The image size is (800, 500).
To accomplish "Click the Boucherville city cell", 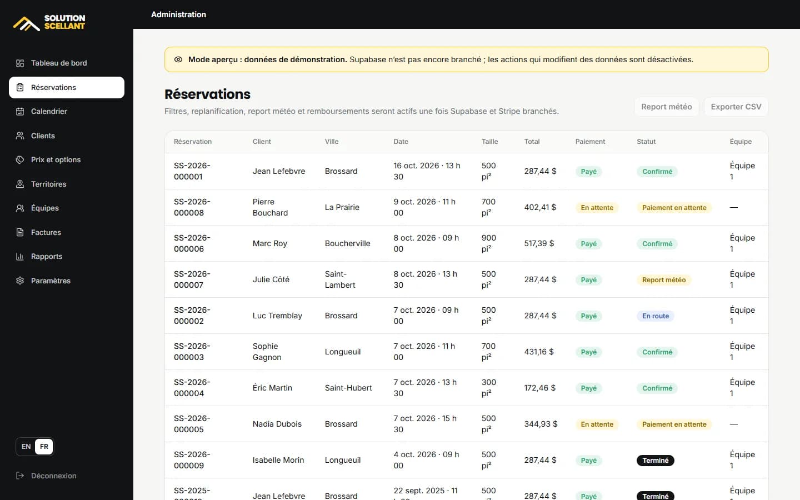I will (347, 243).
